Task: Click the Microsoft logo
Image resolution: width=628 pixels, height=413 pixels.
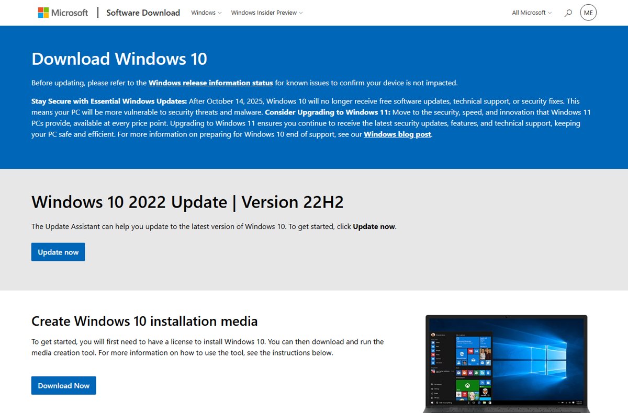Action: (x=63, y=13)
